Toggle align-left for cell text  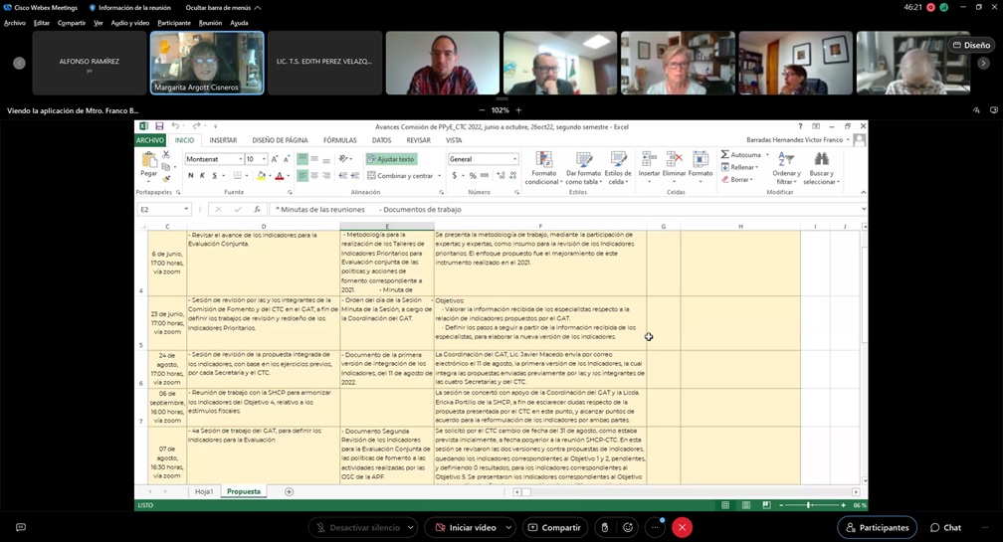tap(302, 176)
